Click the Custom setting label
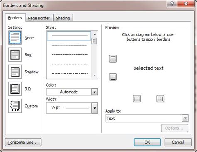 [x=31, y=106]
